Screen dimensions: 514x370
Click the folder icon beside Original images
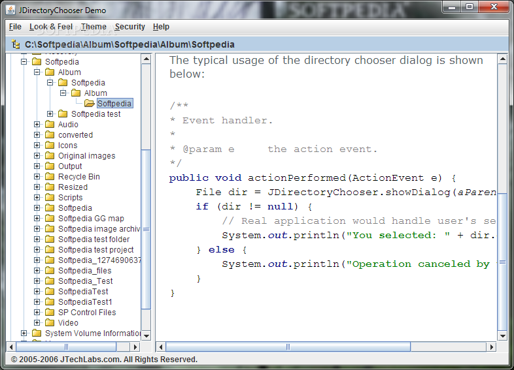(x=50, y=156)
